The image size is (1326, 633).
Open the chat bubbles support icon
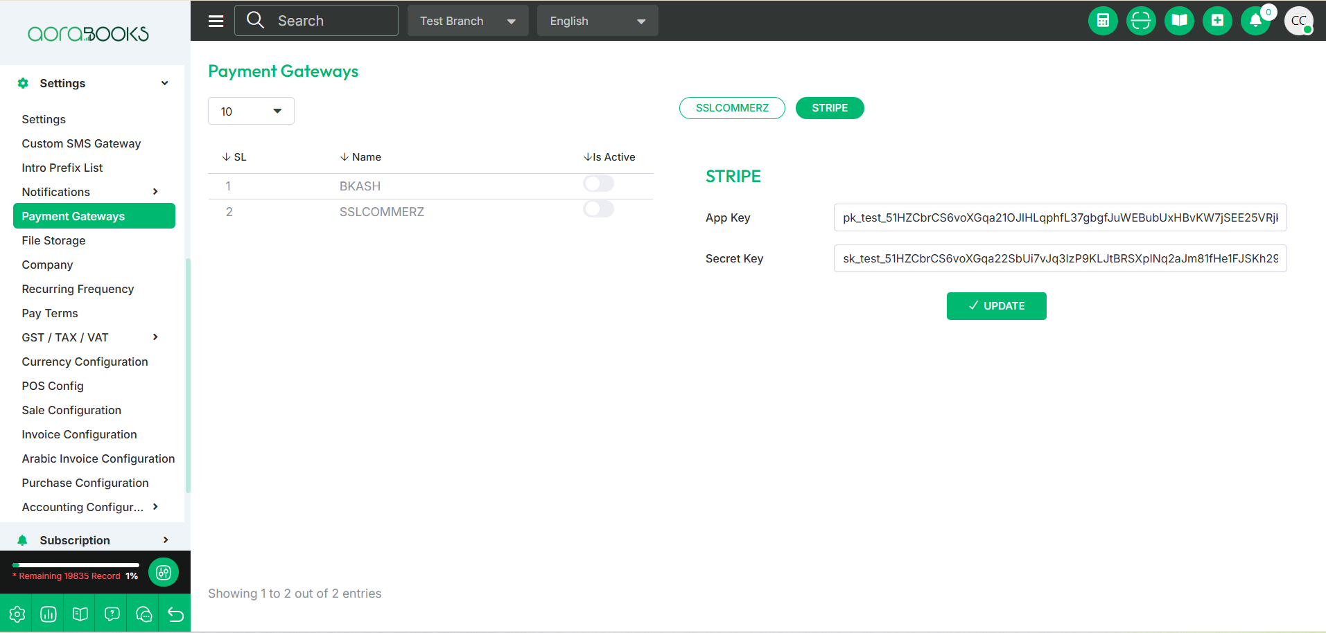coord(144,614)
